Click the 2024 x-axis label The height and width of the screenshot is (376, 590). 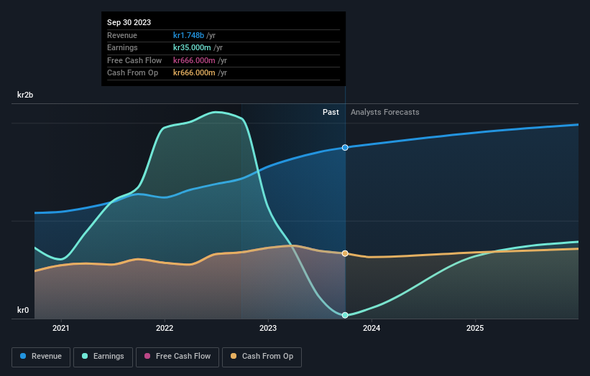click(x=372, y=329)
